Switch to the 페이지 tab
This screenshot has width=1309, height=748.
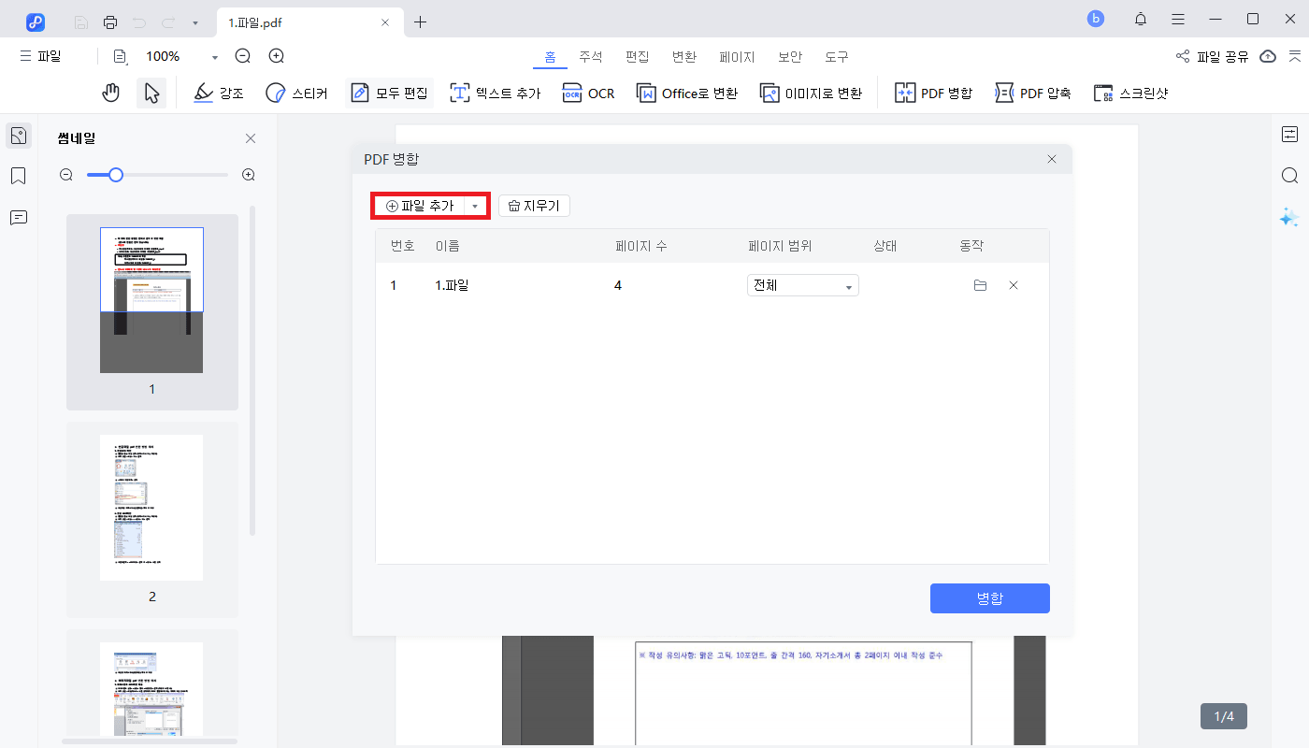(737, 57)
